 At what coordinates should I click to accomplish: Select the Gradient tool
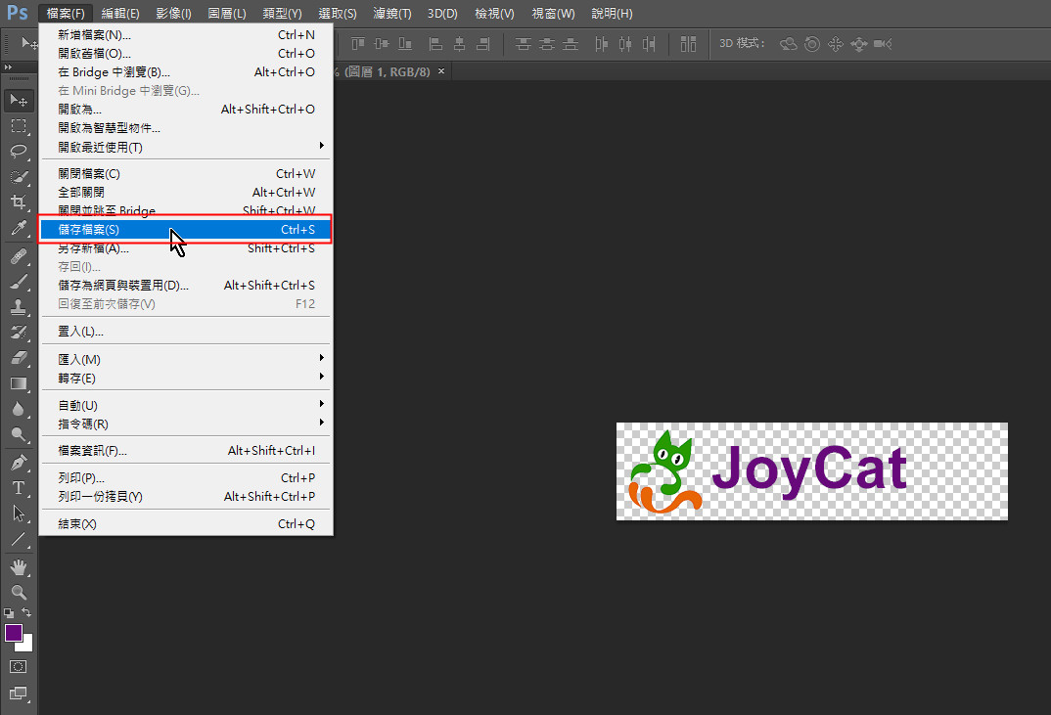coord(19,383)
